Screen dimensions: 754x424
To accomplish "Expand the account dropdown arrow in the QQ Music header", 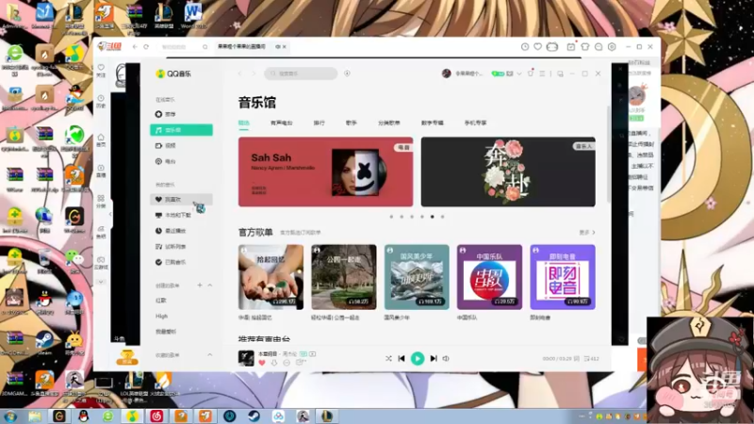I will pyautogui.click(x=519, y=73).
